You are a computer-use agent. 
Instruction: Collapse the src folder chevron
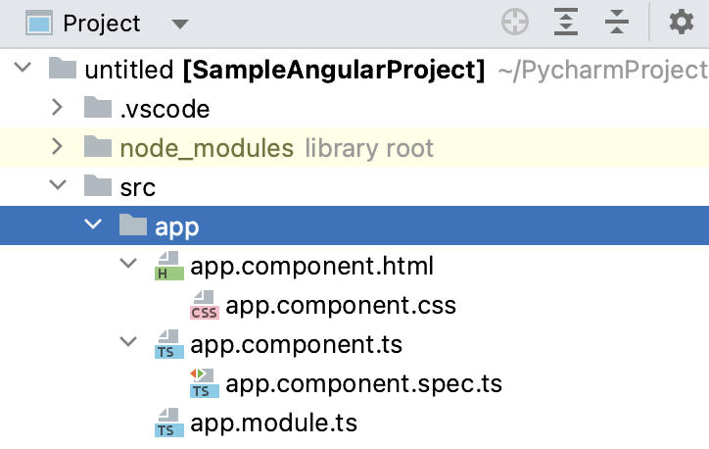pos(58,186)
